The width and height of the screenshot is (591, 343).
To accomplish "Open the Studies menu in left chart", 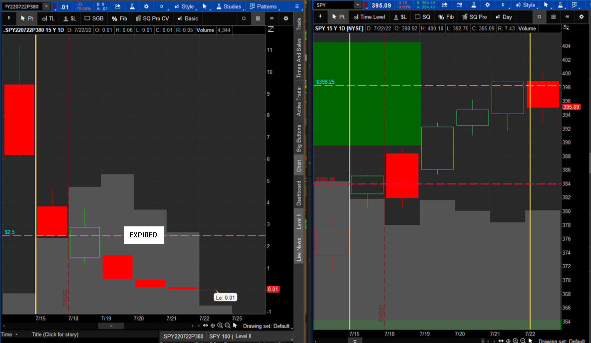I will pos(229,6).
